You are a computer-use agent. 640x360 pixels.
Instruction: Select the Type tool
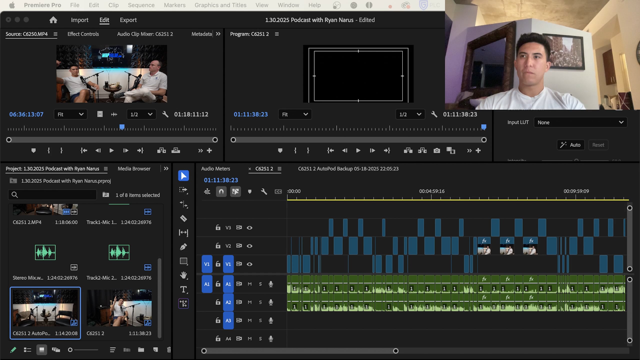tap(183, 290)
